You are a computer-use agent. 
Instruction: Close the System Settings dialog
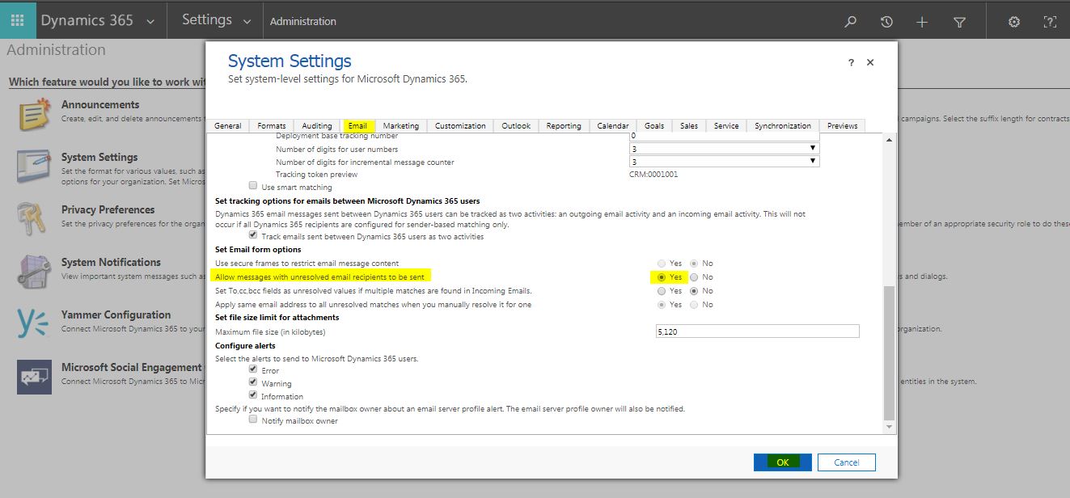click(x=870, y=62)
